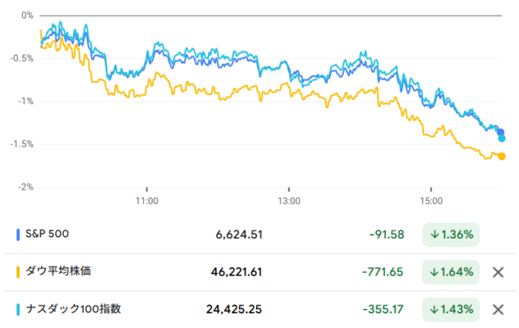Viewport: 519px width, 328px height.
Task: Click the blue S&P 500 color marker
Action: tap(19, 235)
